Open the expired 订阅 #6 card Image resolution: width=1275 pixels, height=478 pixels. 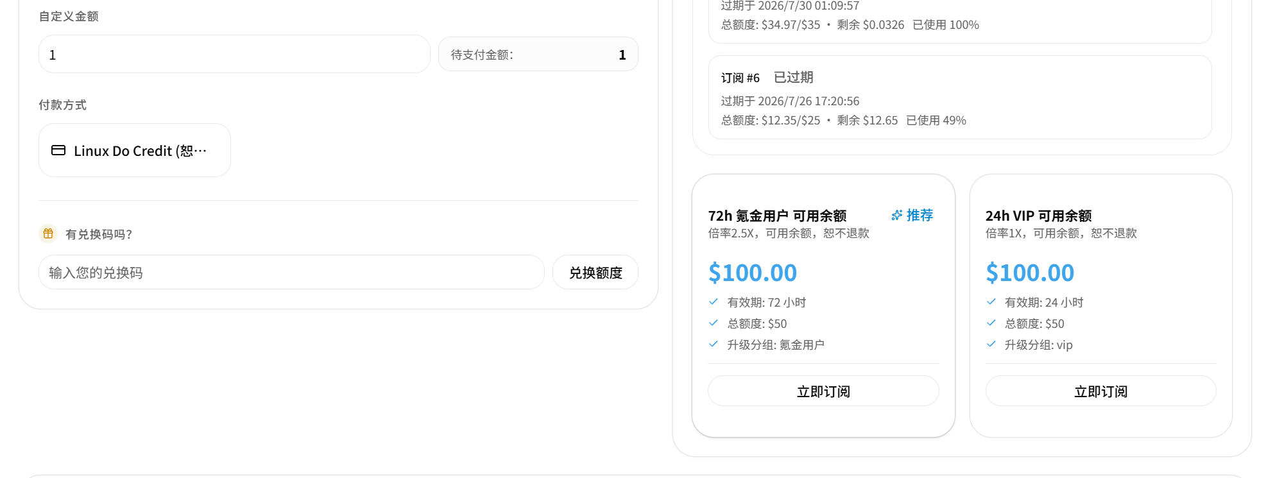tap(960, 97)
